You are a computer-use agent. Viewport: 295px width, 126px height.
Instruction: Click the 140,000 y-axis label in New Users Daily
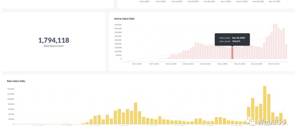click(x=11, y=89)
